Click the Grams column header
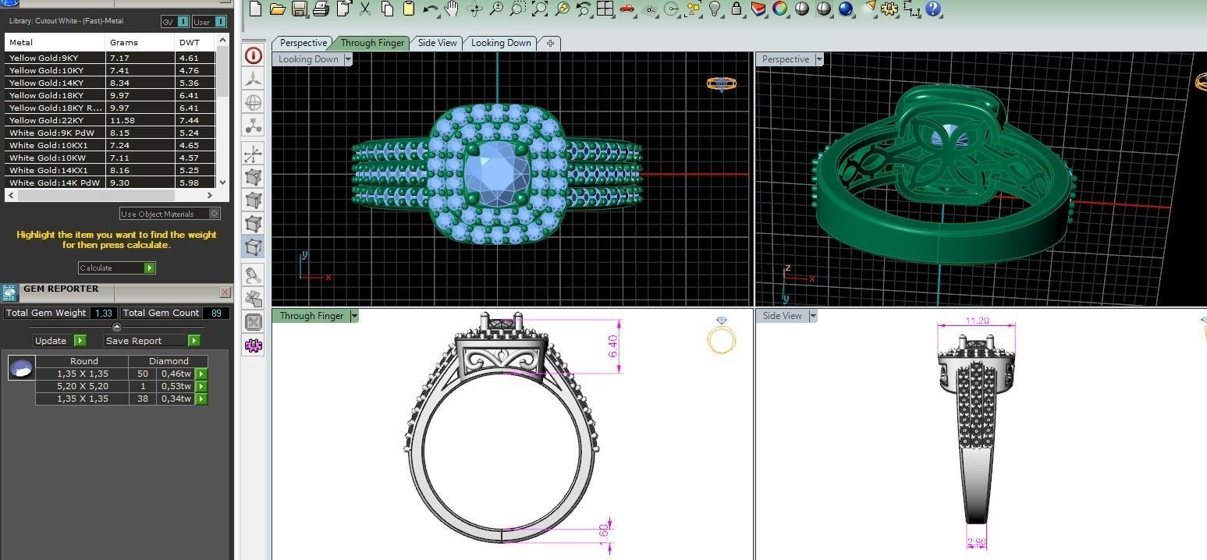 pos(140,42)
